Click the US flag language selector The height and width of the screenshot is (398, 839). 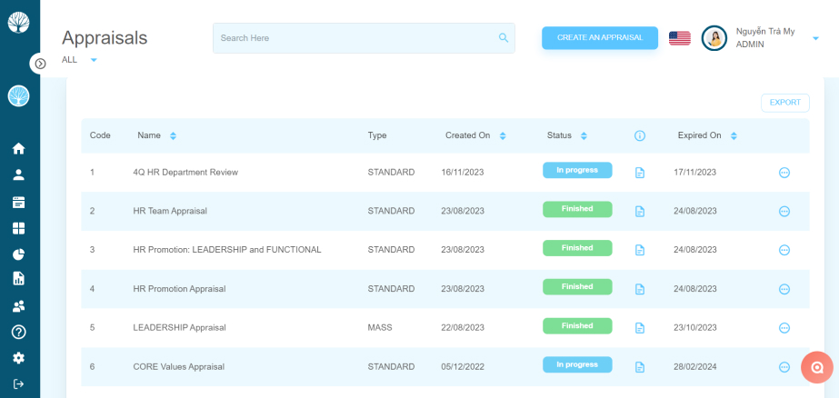click(x=680, y=38)
